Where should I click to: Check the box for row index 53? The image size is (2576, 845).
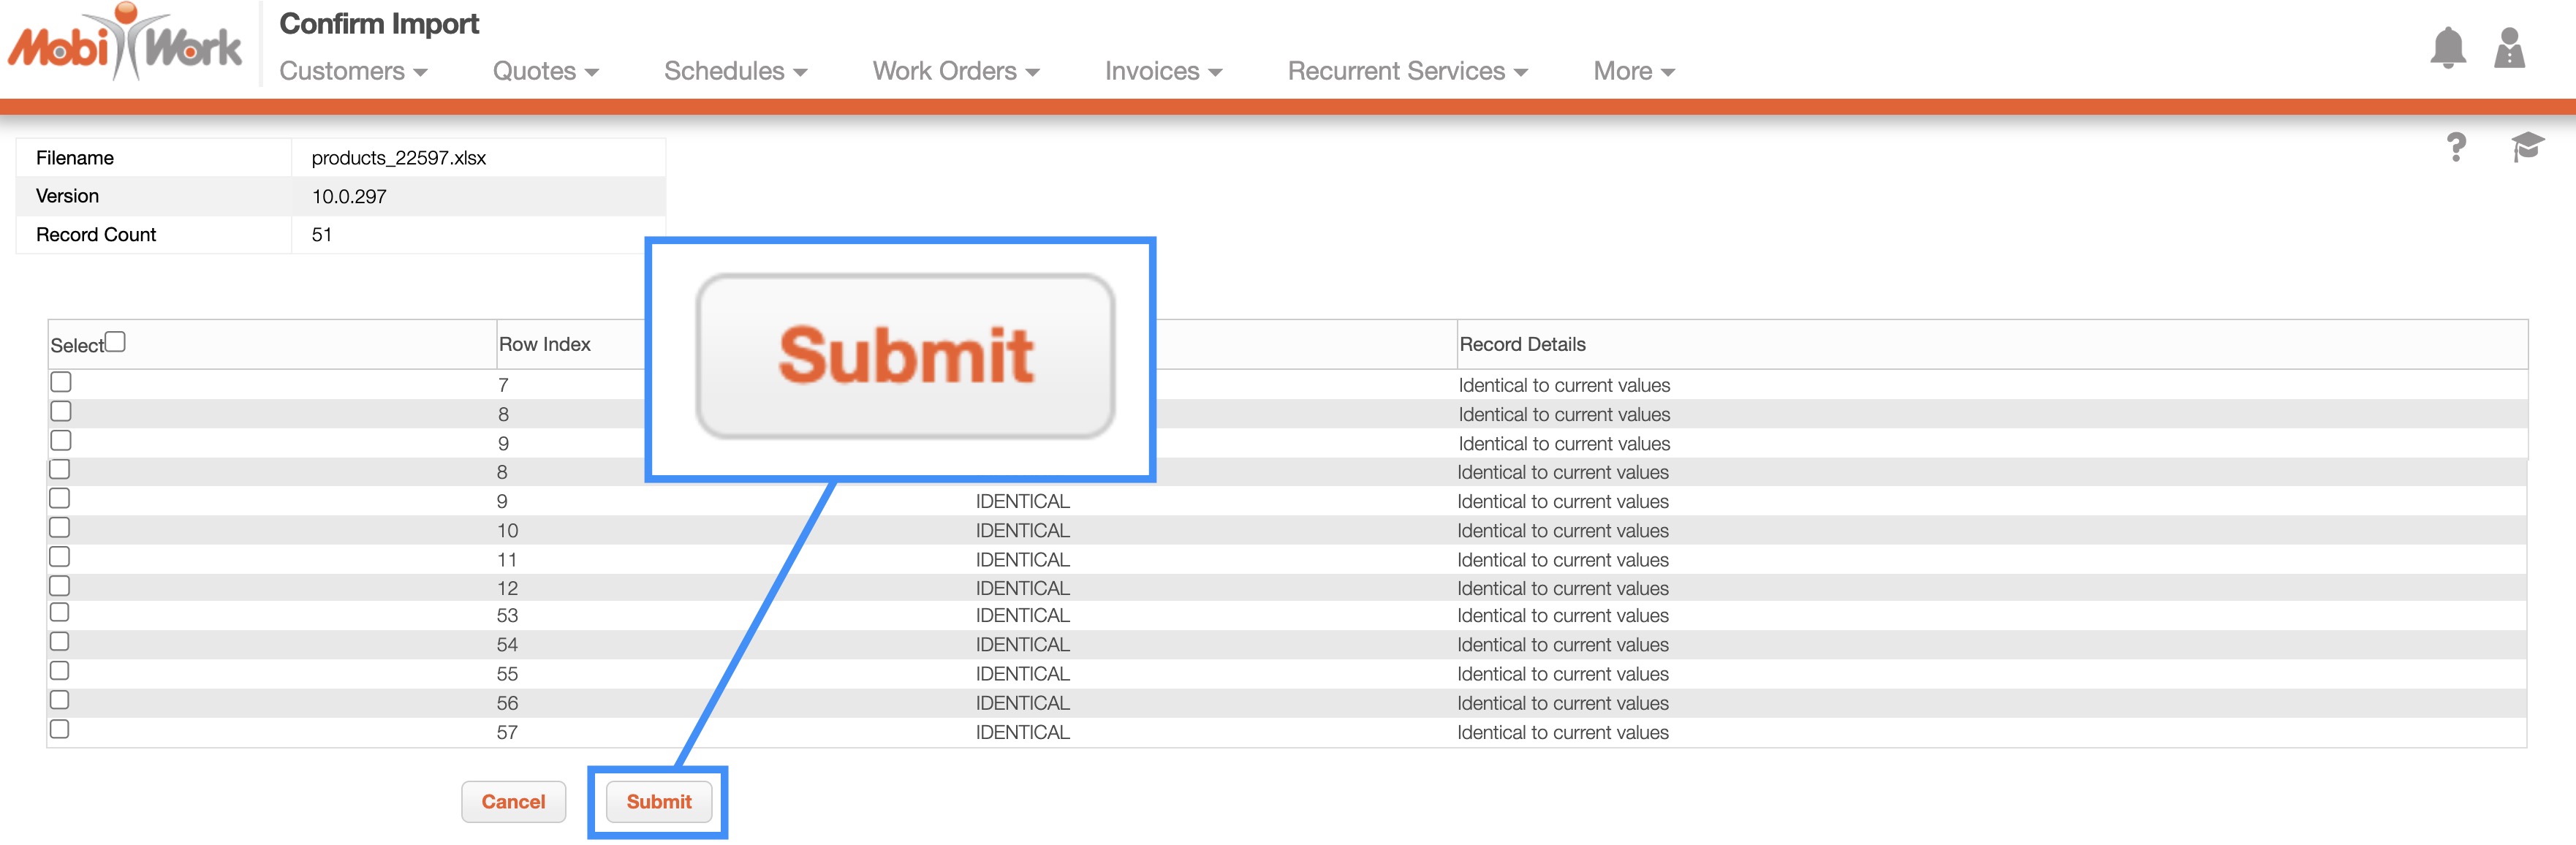[60, 612]
